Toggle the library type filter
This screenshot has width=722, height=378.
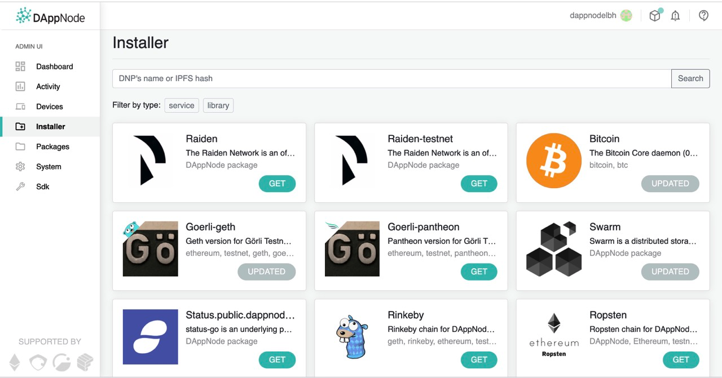[218, 105]
